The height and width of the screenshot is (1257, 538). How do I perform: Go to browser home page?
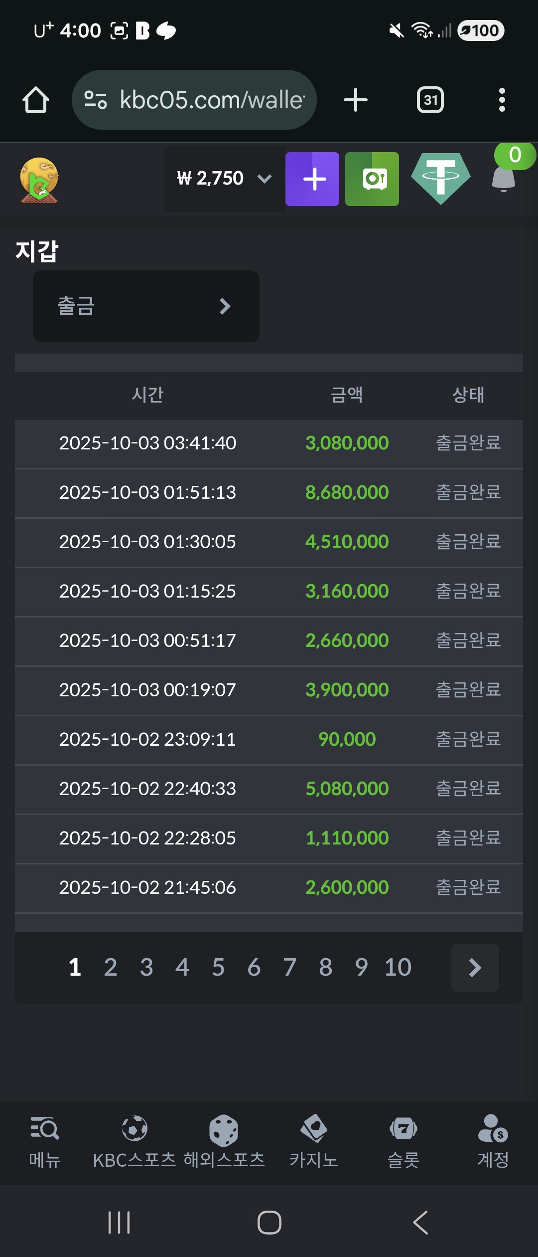(x=36, y=100)
